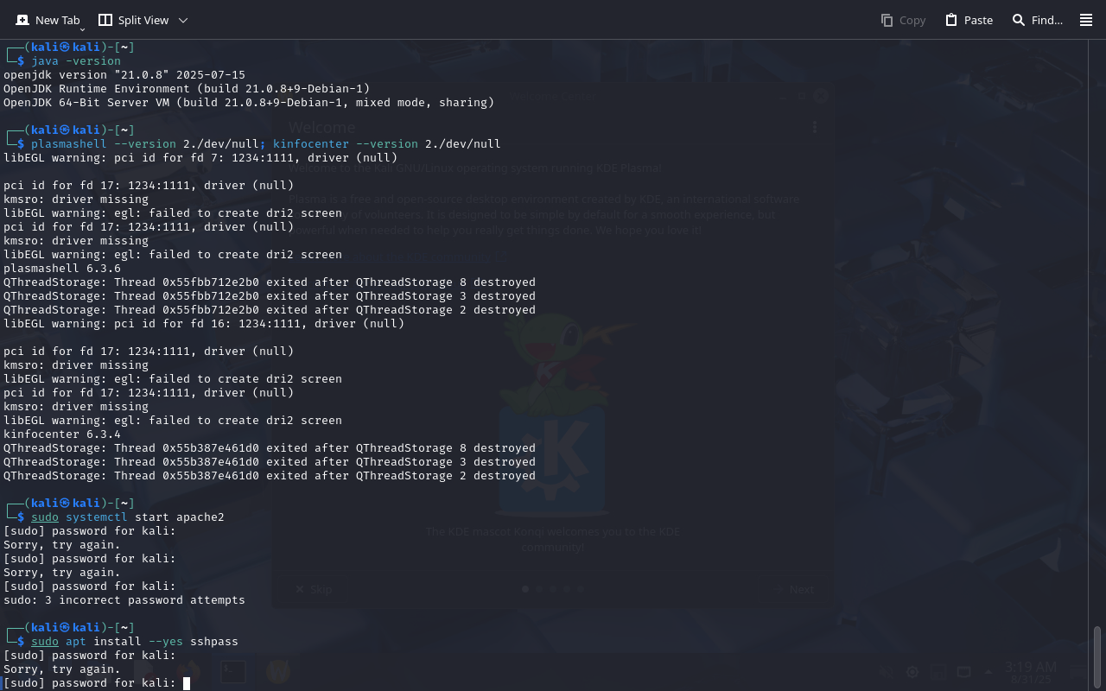Click 'Thread 0x55fbb712e2b0 exited after QThreadStorage 8' line
Image resolution: width=1106 pixels, height=691 pixels.
coord(270,282)
